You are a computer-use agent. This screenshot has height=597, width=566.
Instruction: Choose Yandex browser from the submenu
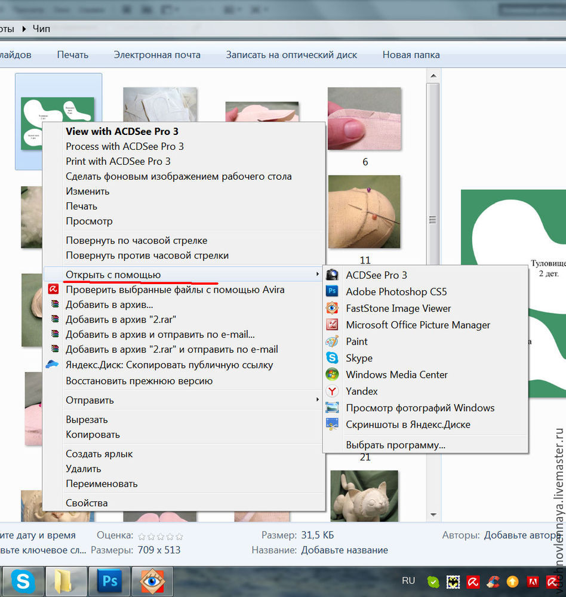[x=425, y=391]
